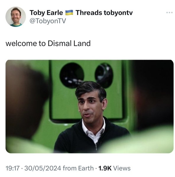Click the left dark circular hole in photo
Screen dimensions: 175x177
tap(72, 76)
